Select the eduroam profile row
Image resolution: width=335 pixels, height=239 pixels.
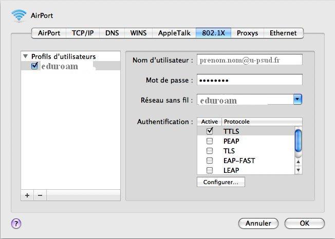click(71, 66)
